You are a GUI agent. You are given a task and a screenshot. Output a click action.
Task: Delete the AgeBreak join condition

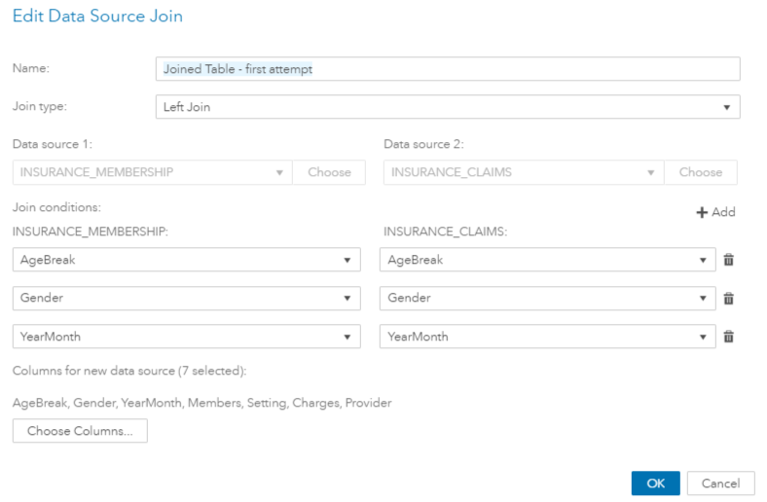728,260
